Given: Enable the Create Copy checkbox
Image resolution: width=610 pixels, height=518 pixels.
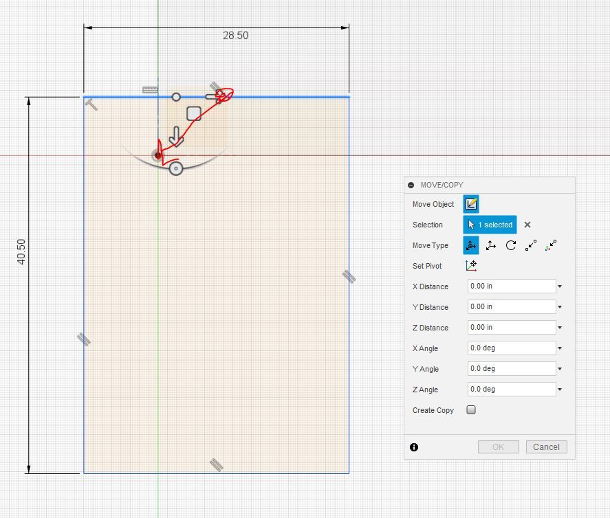Looking at the screenshot, I should [471, 410].
